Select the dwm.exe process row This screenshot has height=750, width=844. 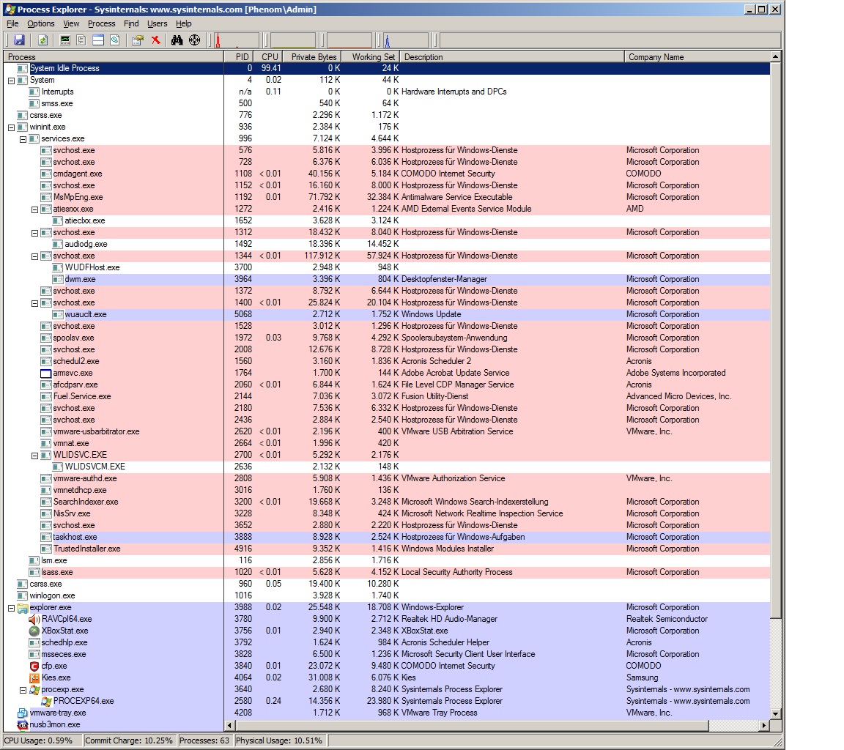[387, 279]
